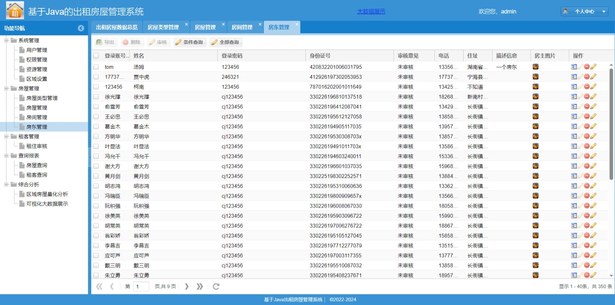Check the box for 谢大方 row
615x305 pixels.
coord(96,166)
